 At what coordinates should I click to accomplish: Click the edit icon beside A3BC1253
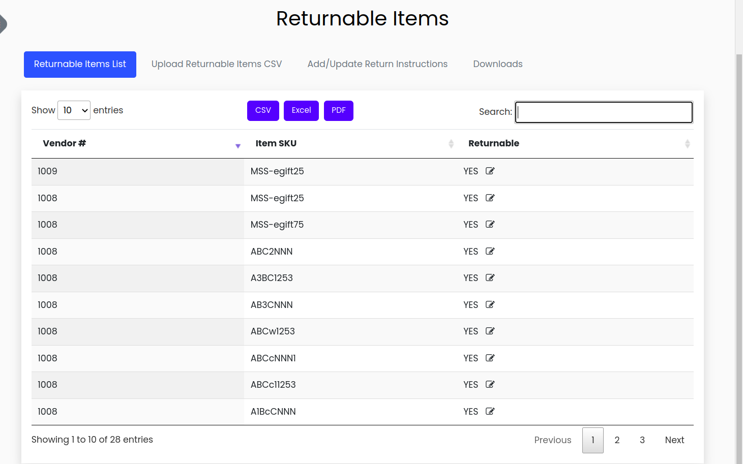point(490,277)
